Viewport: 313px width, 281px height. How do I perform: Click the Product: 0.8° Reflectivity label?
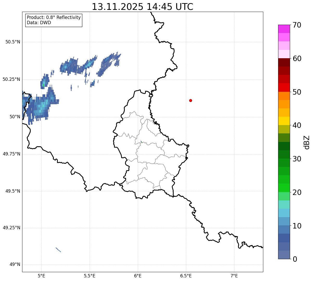(54, 17)
